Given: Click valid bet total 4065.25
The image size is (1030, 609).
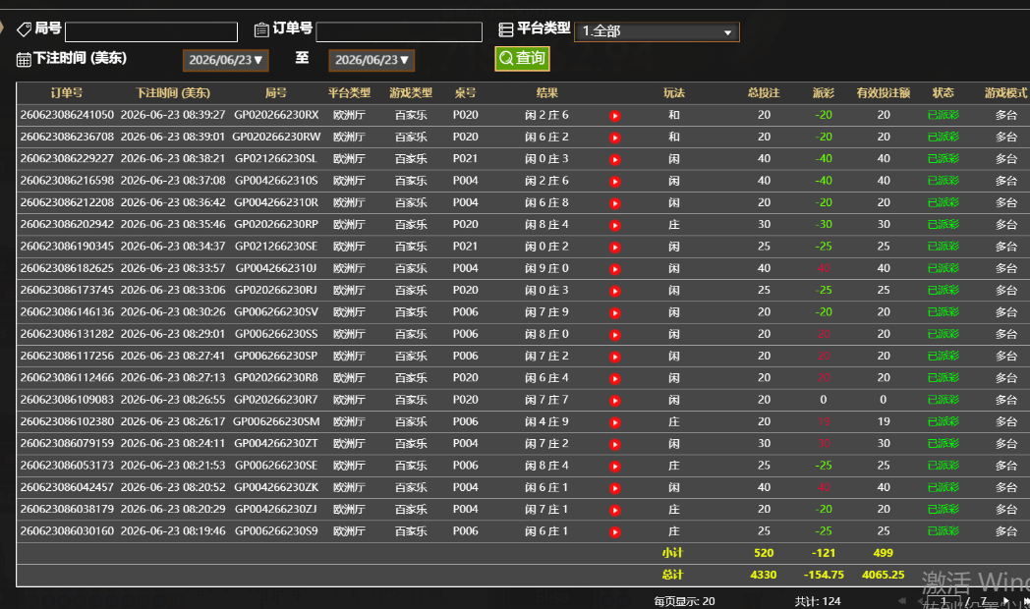Looking at the screenshot, I should tap(884, 575).
